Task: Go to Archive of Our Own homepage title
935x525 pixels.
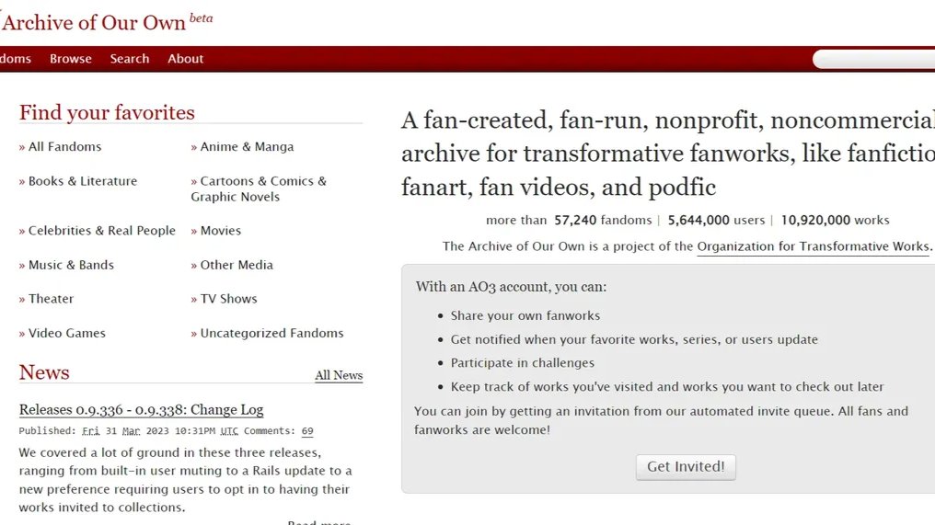Action: 94,22
